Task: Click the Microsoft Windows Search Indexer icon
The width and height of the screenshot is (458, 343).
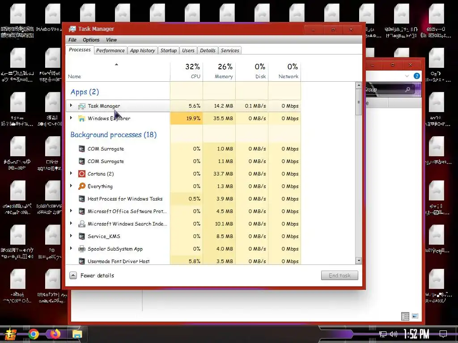Action: click(82, 224)
